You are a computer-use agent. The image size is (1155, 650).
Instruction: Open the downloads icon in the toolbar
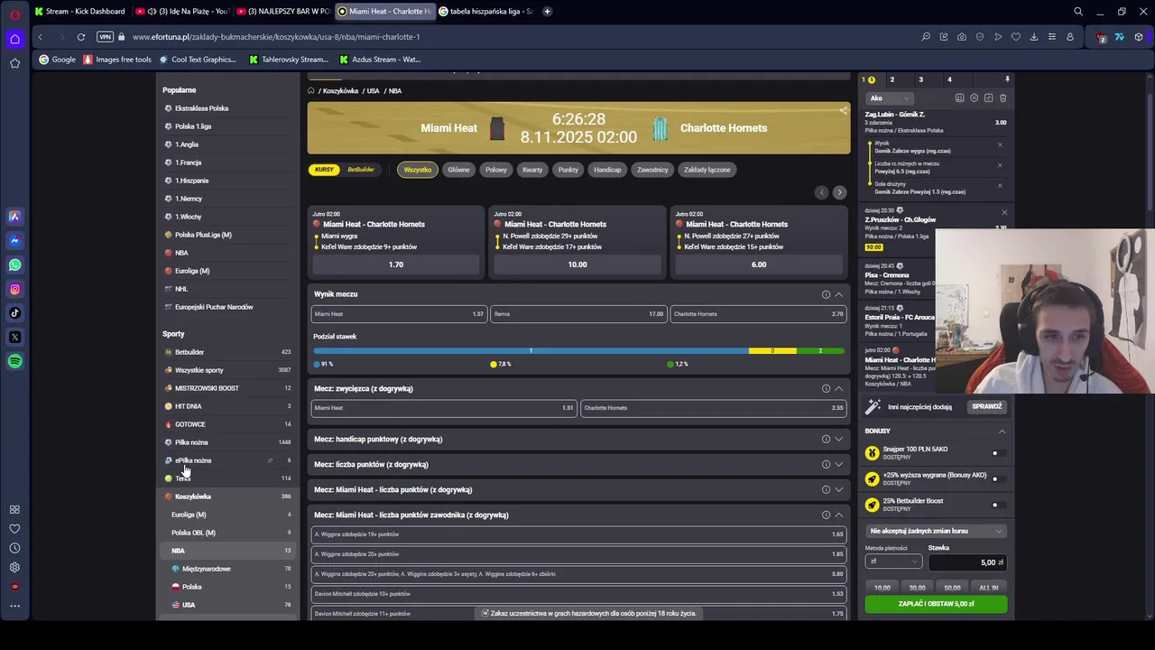1034,37
